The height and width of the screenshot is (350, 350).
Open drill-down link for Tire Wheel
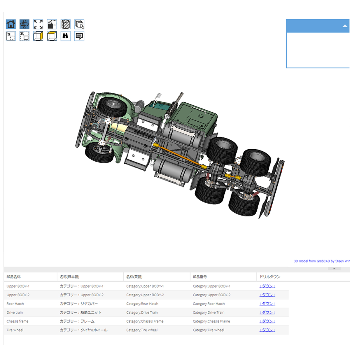[x=267, y=330]
